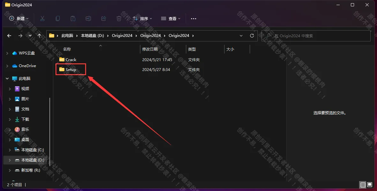Viewport: 377px width, 191px height.
Task: Switch to details view icon
Action: point(363,185)
